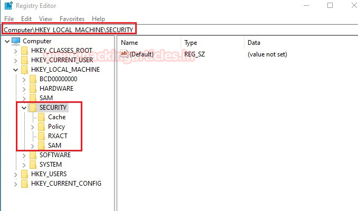Expand HKEY_CURRENT_USER chevron
Screen dimensions: 358x211
click(x=15, y=61)
